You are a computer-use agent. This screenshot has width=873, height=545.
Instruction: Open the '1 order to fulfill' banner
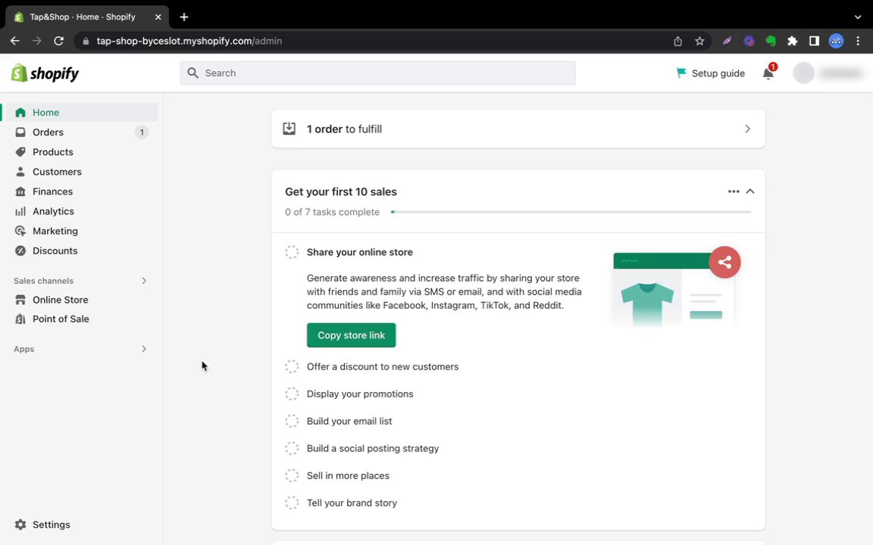click(518, 129)
